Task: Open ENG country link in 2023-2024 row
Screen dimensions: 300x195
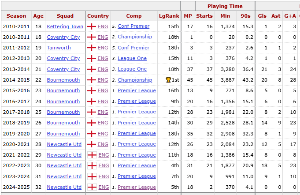Action: point(104,176)
